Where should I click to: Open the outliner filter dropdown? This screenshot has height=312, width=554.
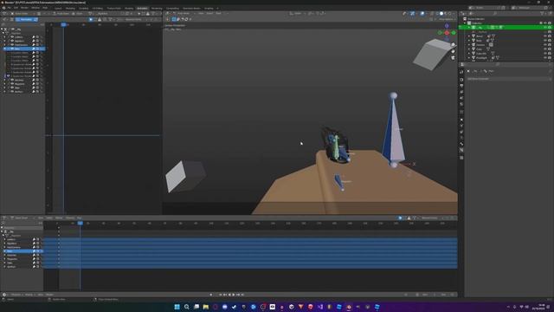click(x=543, y=14)
